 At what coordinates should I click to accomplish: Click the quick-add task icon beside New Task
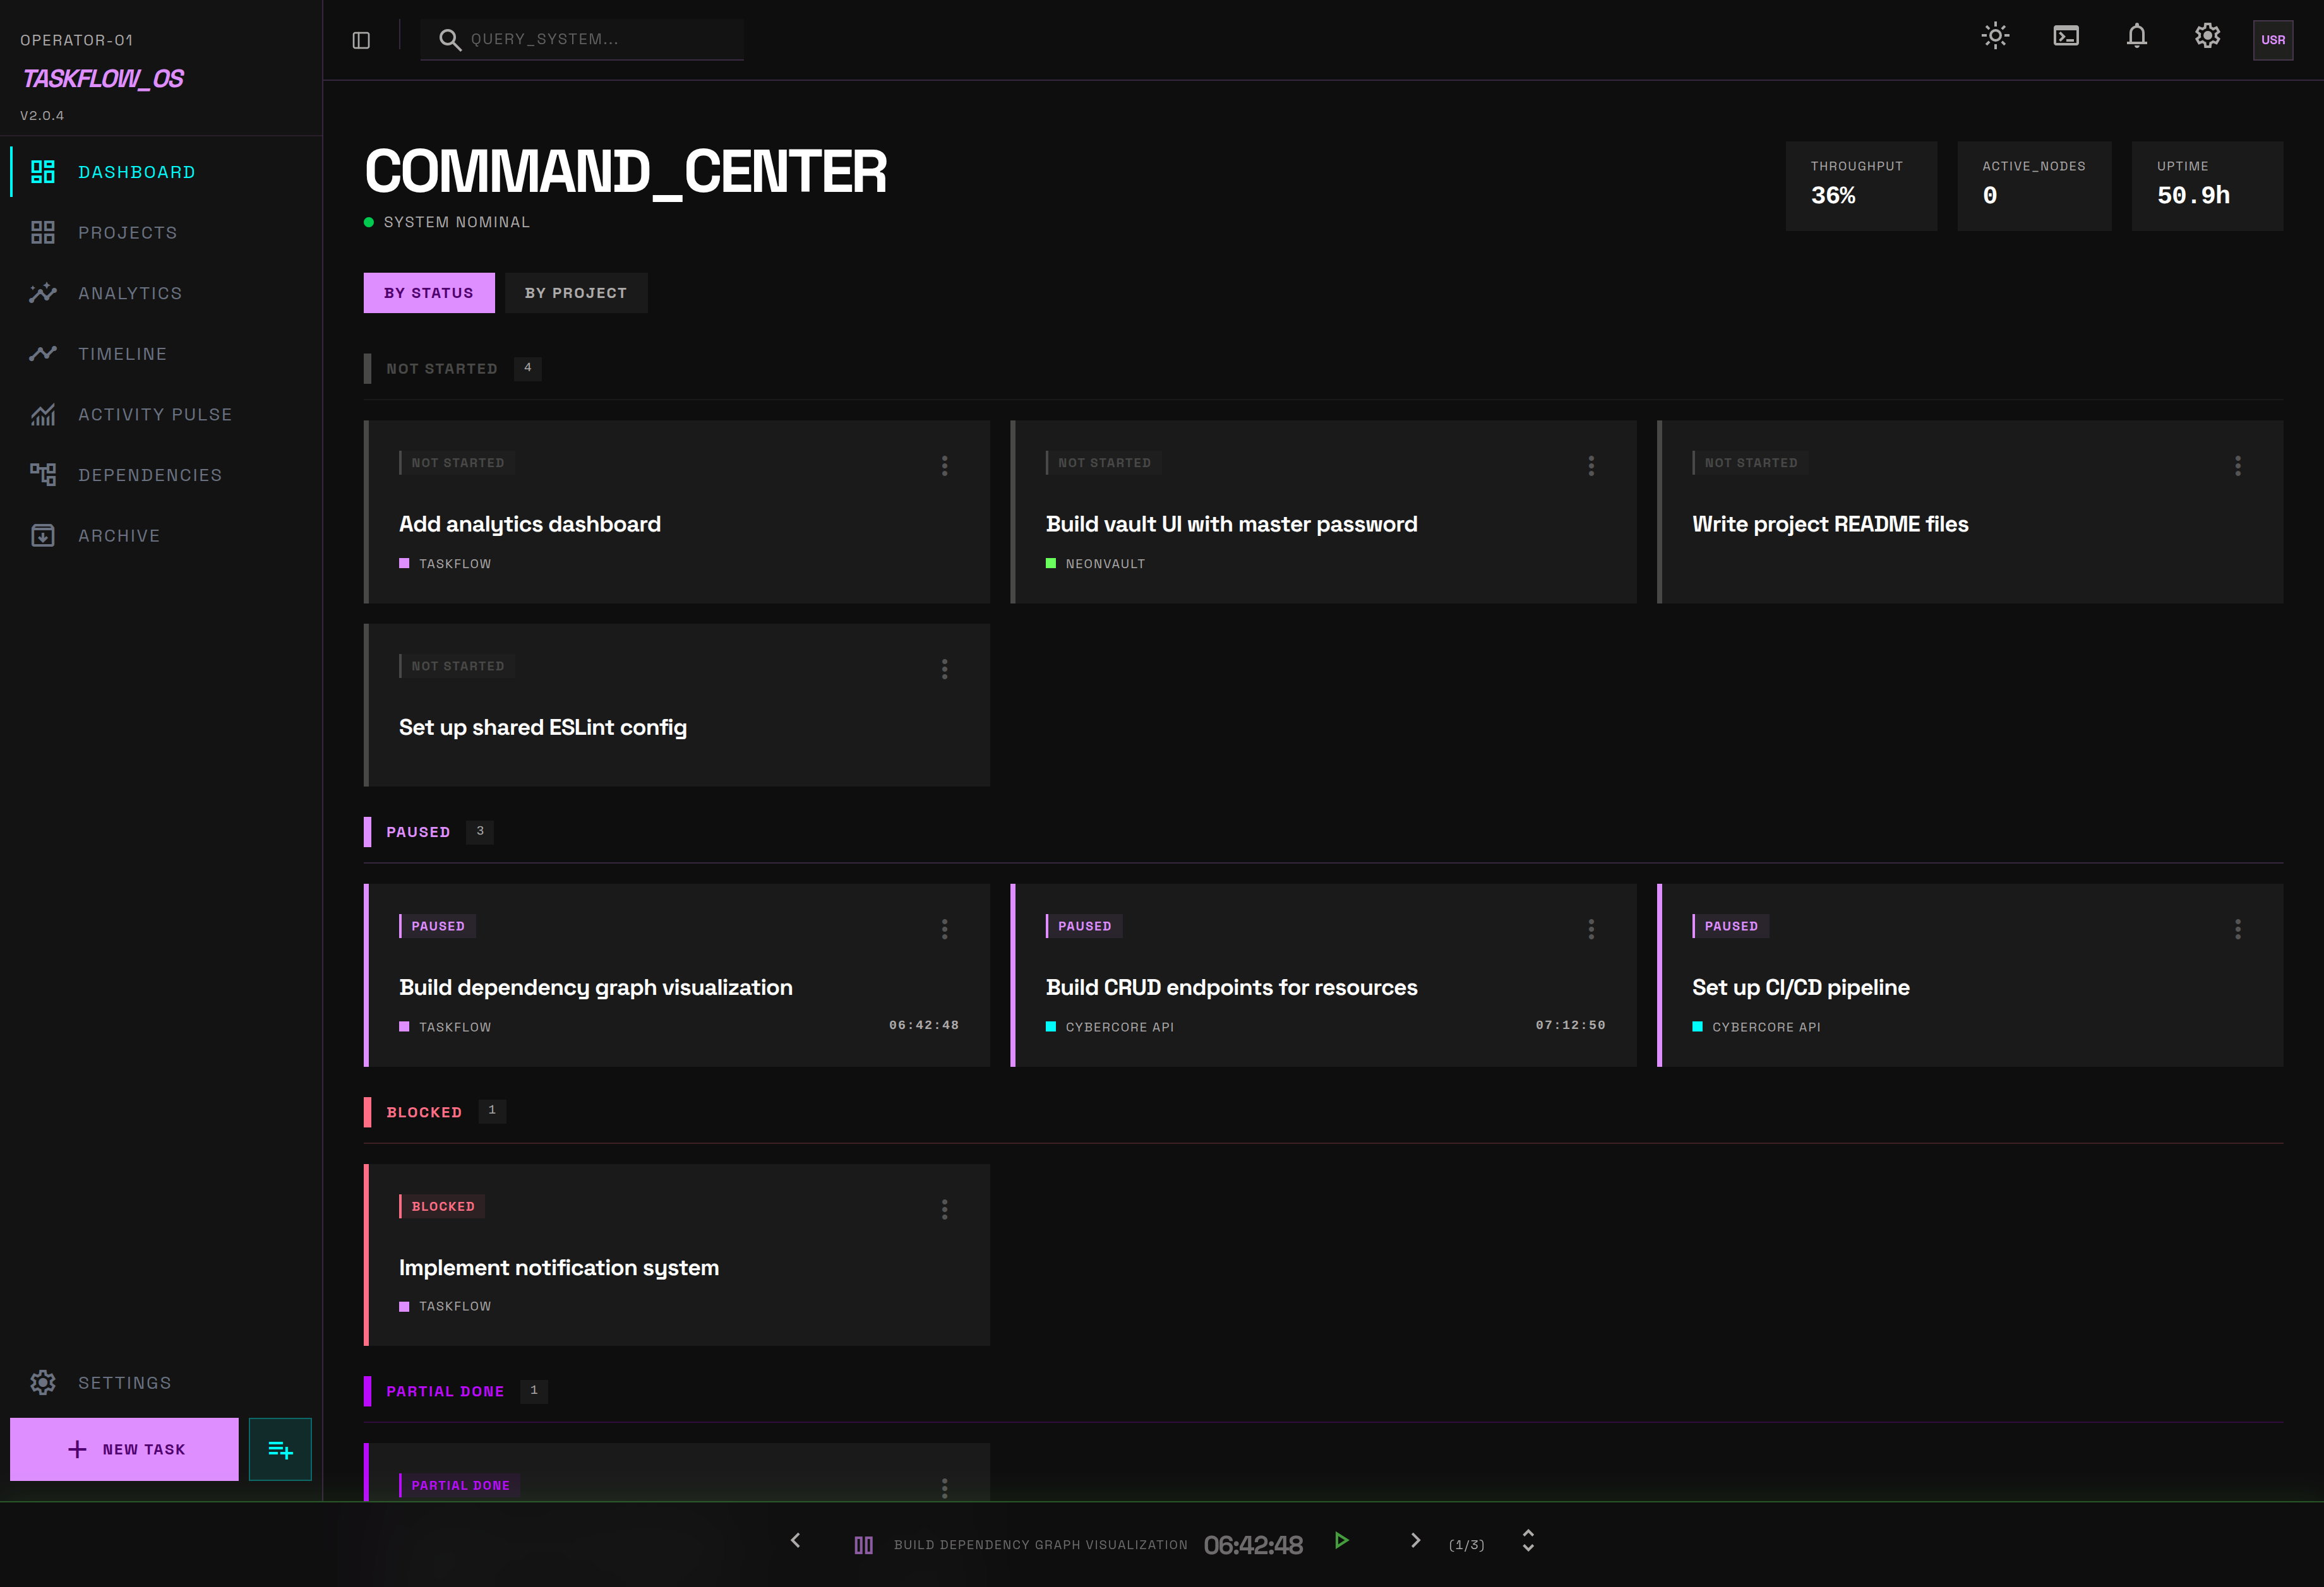(x=280, y=1448)
